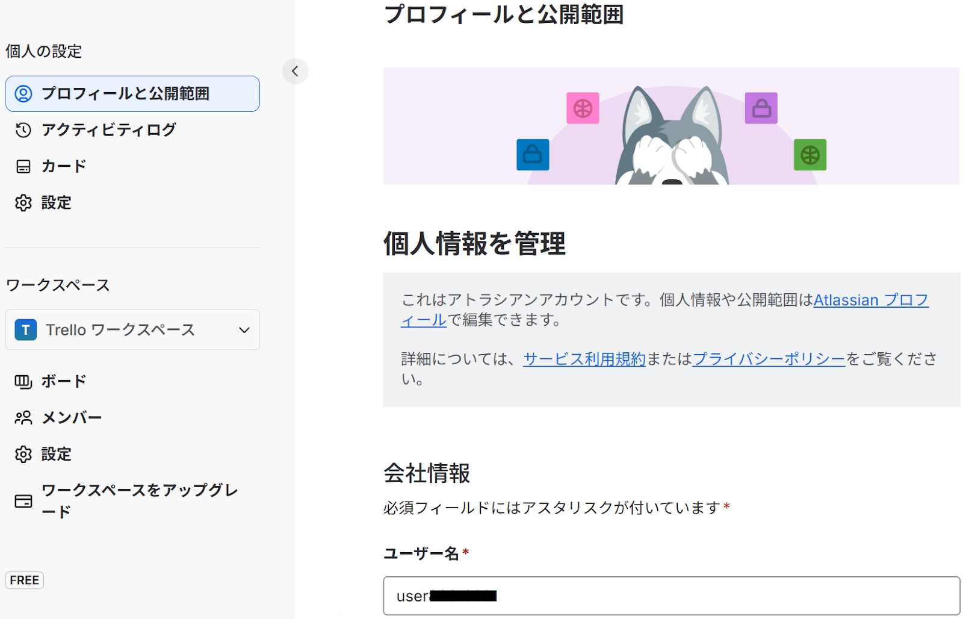Open the Atlassian プロフィール link

click(870, 300)
